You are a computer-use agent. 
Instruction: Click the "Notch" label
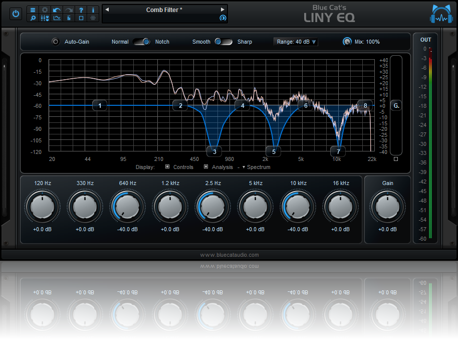(162, 42)
